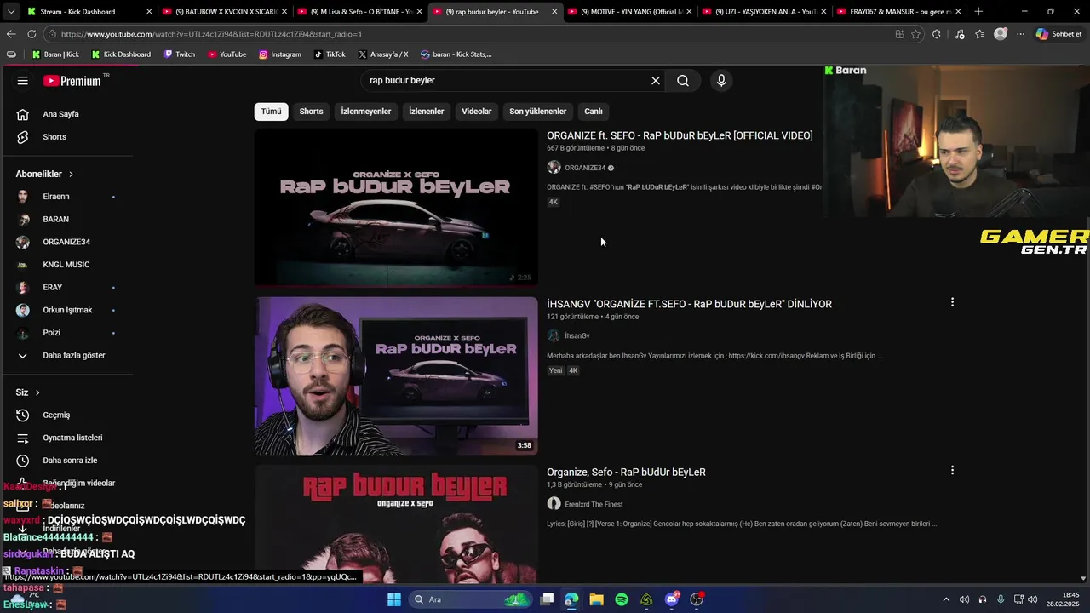Switch to the BATUBOW X KVCKIN browser tab
Screen dimensions: 1090x613
[x=226, y=12]
